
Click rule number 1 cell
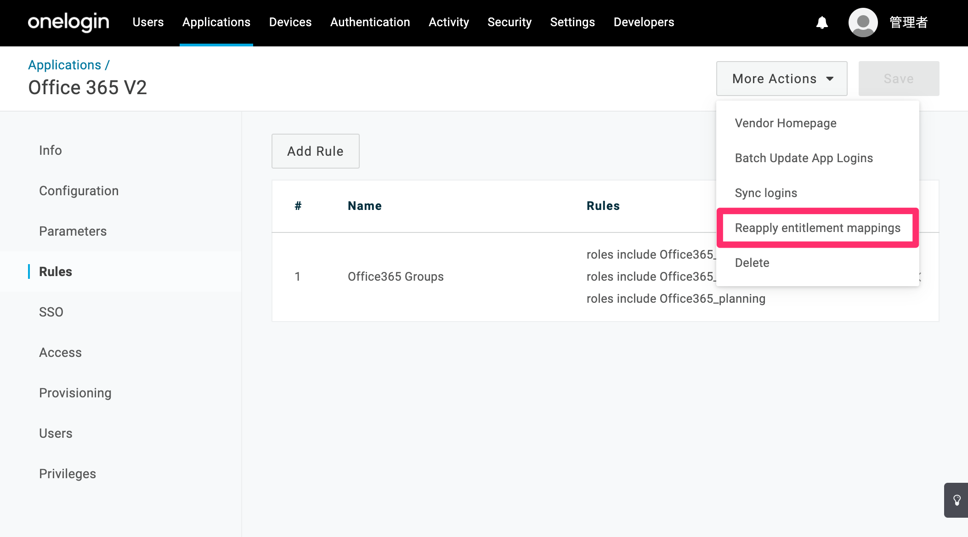click(x=298, y=277)
